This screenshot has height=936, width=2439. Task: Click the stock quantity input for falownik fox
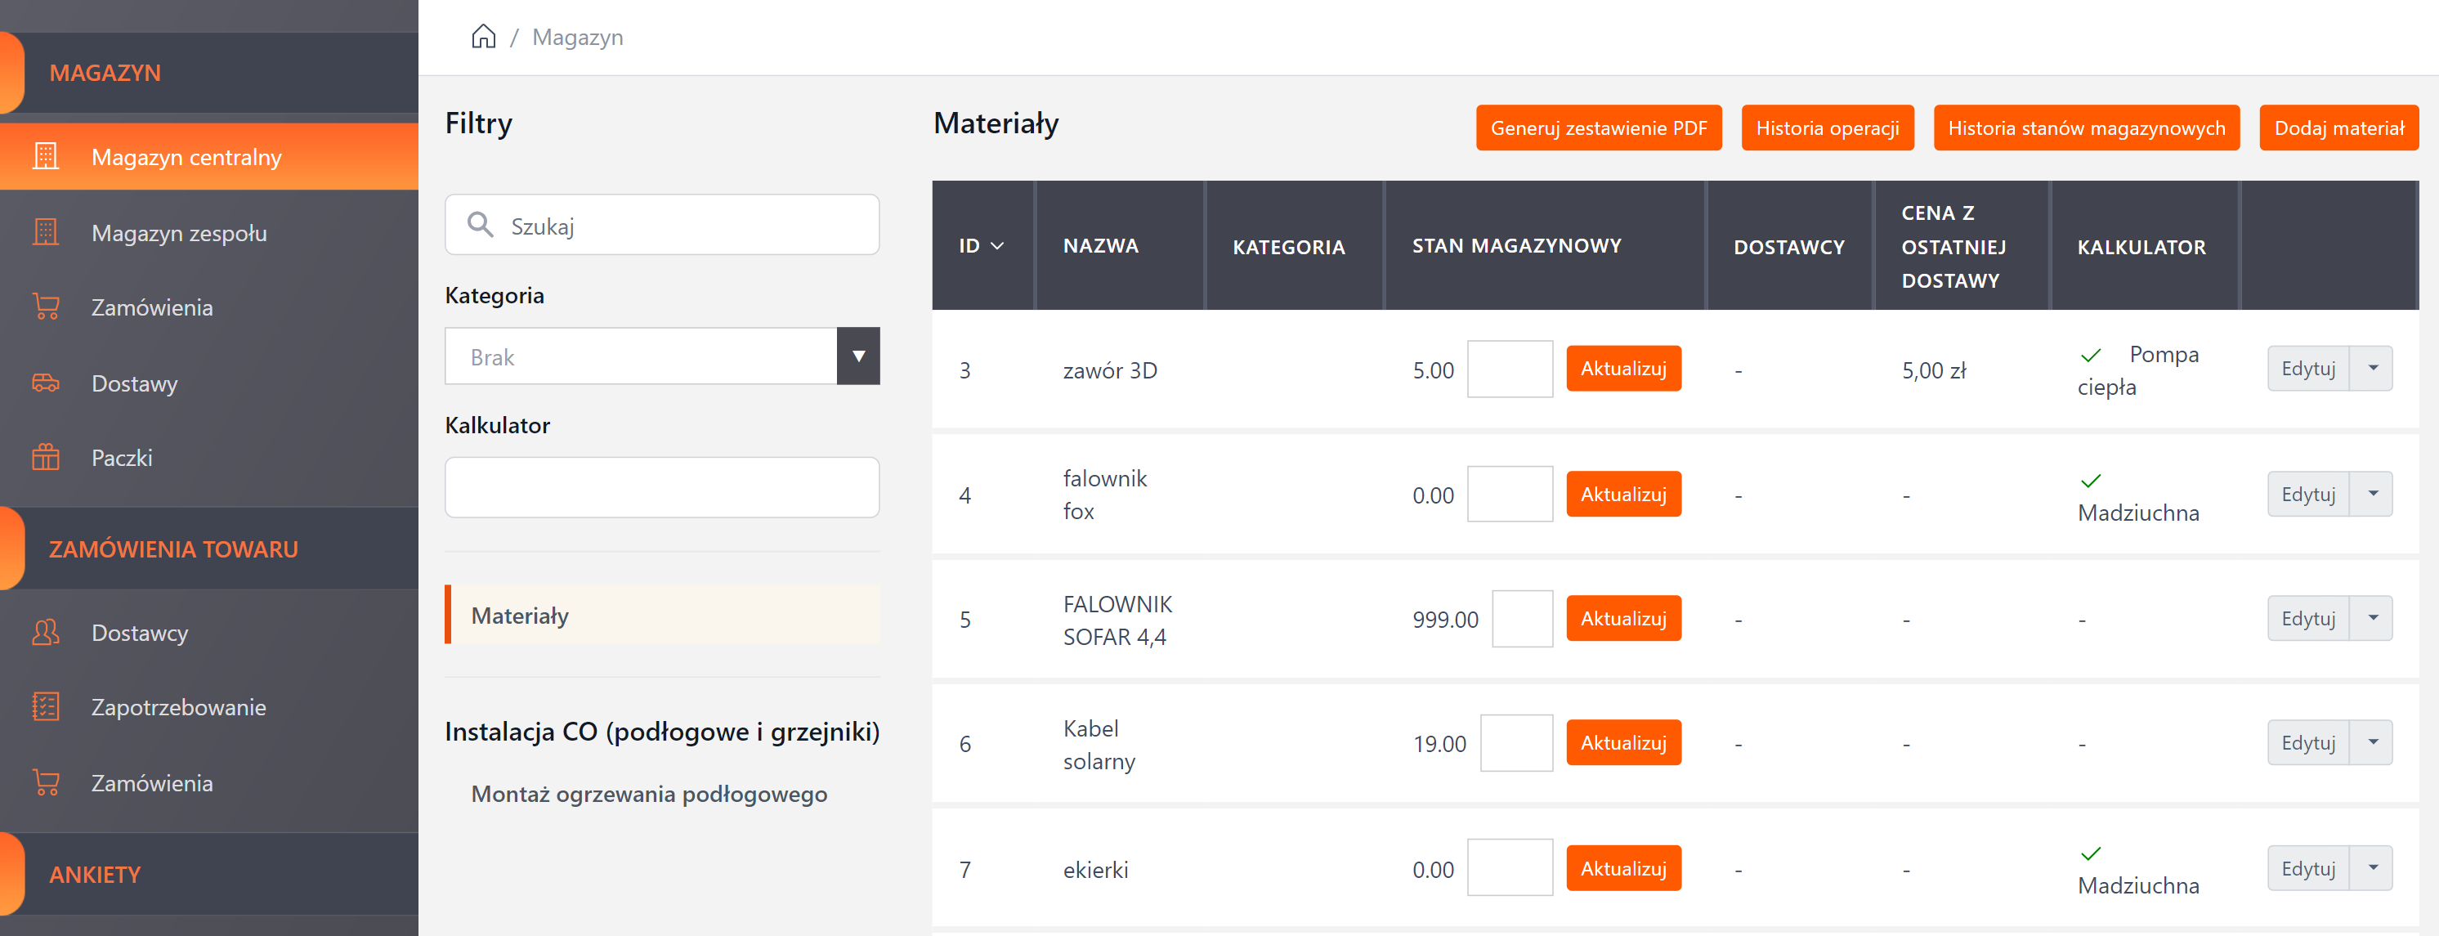tap(1509, 495)
